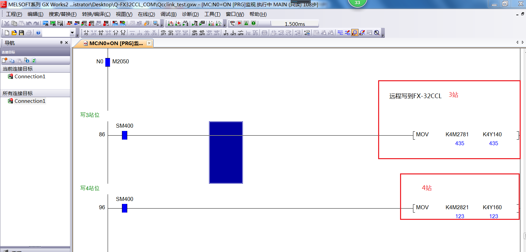
Task: Click the F5 open contact ladder icon
Action: [x=86, y=32]
